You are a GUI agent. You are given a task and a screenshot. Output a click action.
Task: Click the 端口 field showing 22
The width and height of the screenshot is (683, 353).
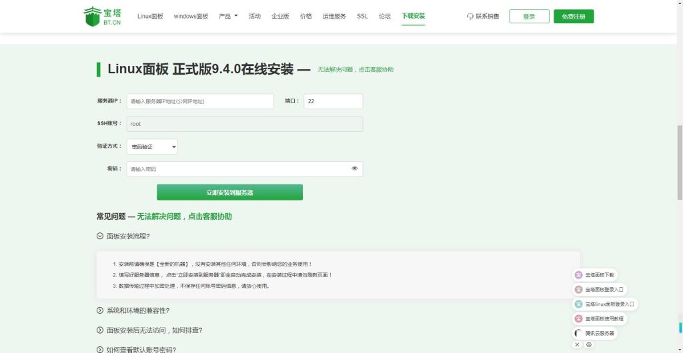(x=333, y=101)
